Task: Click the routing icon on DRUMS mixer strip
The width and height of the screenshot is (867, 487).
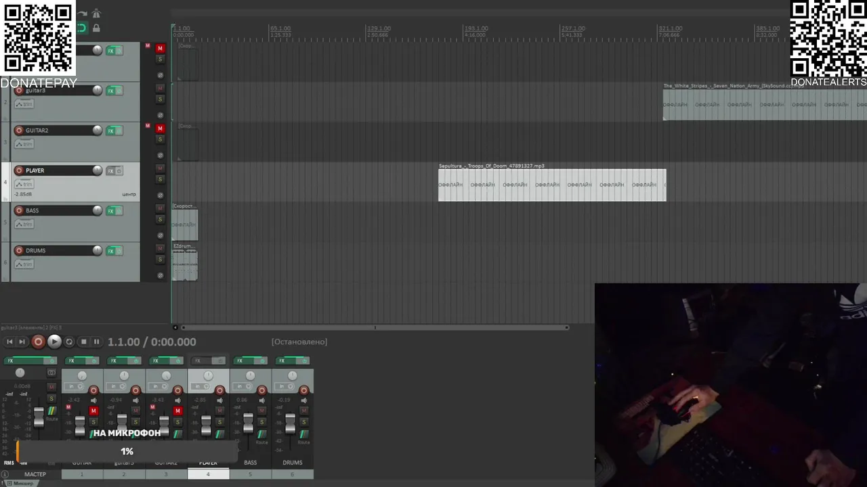Action: [303, 434]
